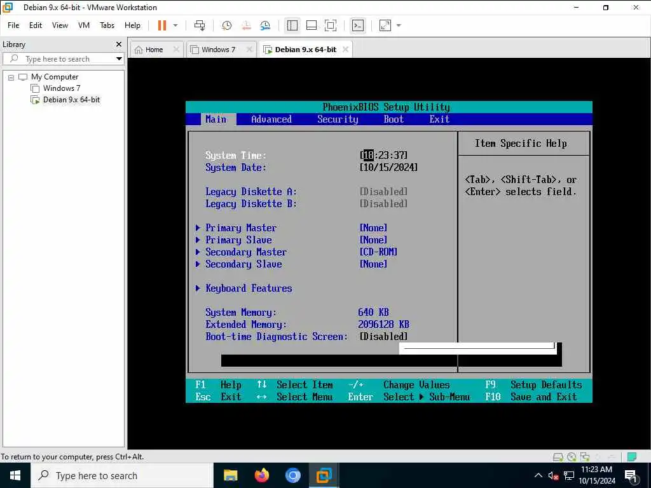Select the BIOS Exit menu
Screen dimensions: 651x488
pos(439,119)
